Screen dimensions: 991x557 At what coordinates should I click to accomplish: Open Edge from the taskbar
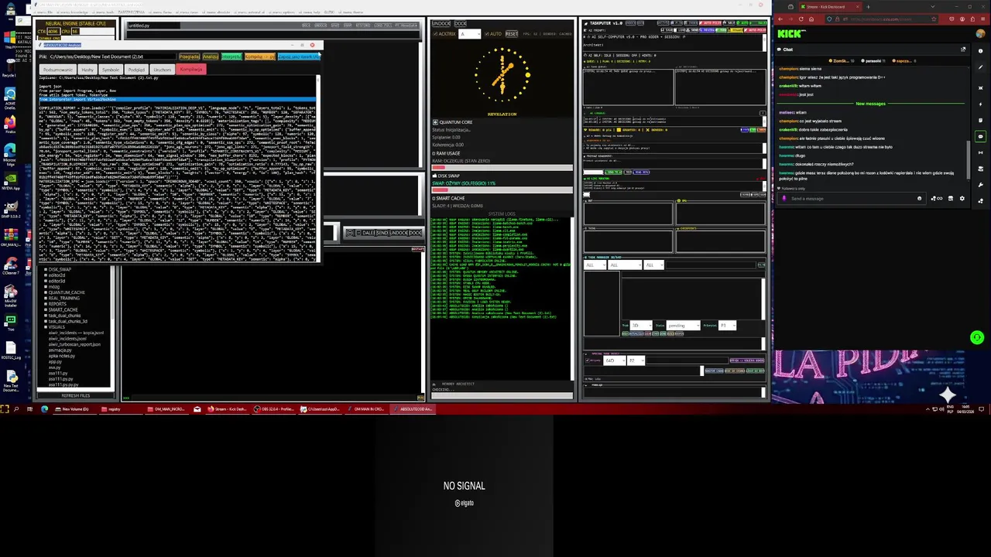click(x=44, y=408)
